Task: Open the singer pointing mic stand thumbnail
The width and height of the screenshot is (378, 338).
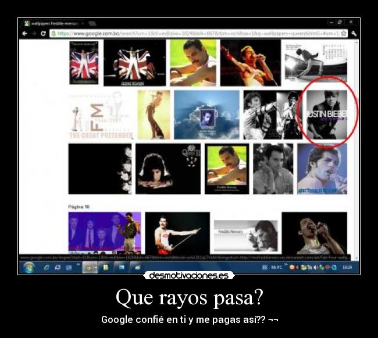Action: pyautogui.click(x=177, y=233)
